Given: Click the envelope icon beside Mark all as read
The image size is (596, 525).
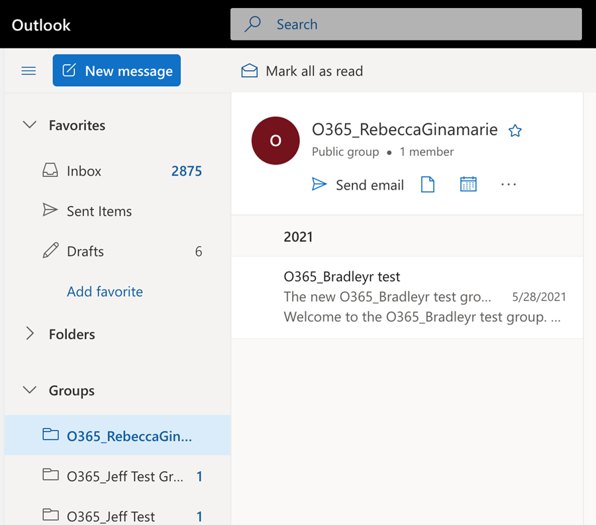Looking at the screenshot, I should tap(250, 71).
